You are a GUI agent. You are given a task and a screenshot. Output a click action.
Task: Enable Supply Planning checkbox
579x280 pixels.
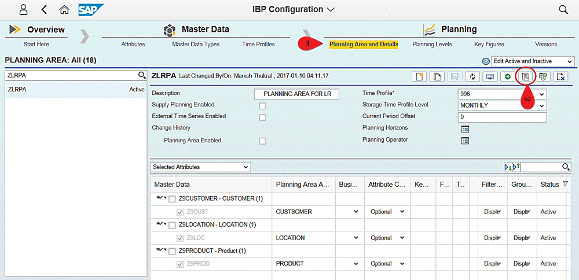pyautogui.click(x=262, y=106)
